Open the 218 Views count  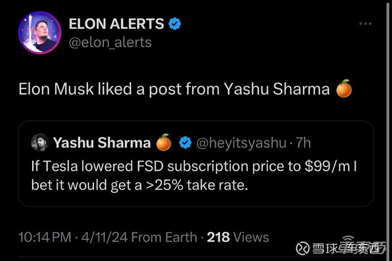(238, 237)
